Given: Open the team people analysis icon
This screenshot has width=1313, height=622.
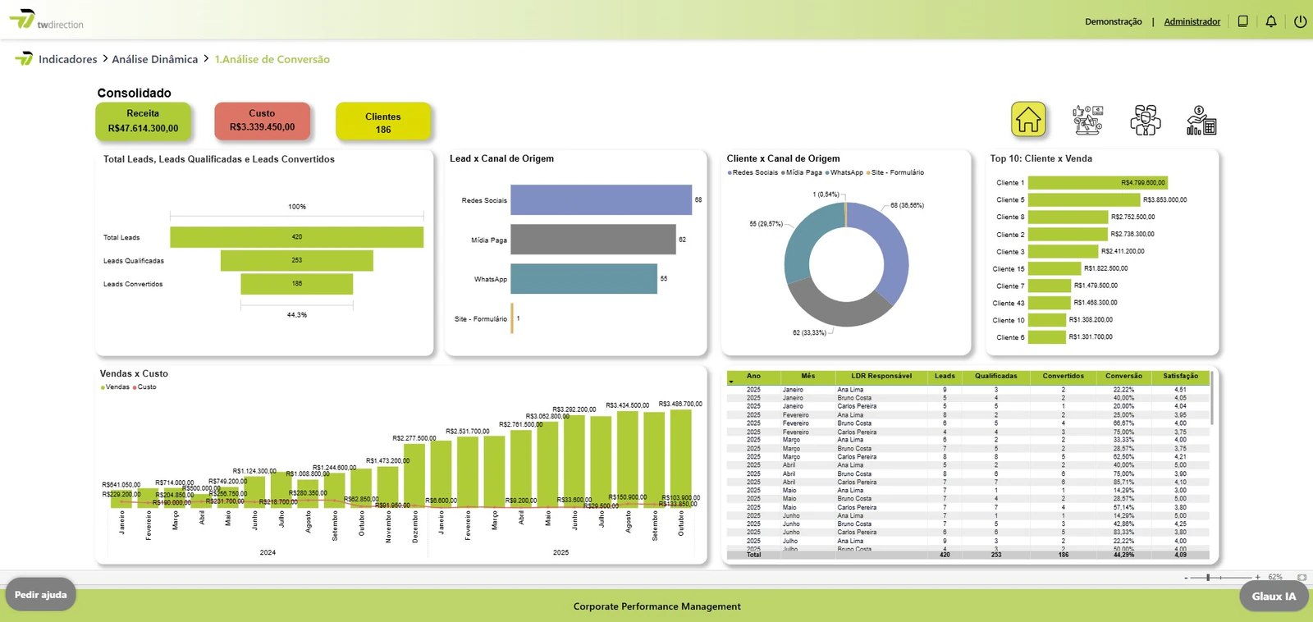Looking at the screenshot, I should [x=1145, y=120].
